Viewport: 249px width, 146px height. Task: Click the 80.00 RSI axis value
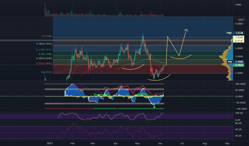click(x=238, y=123)
